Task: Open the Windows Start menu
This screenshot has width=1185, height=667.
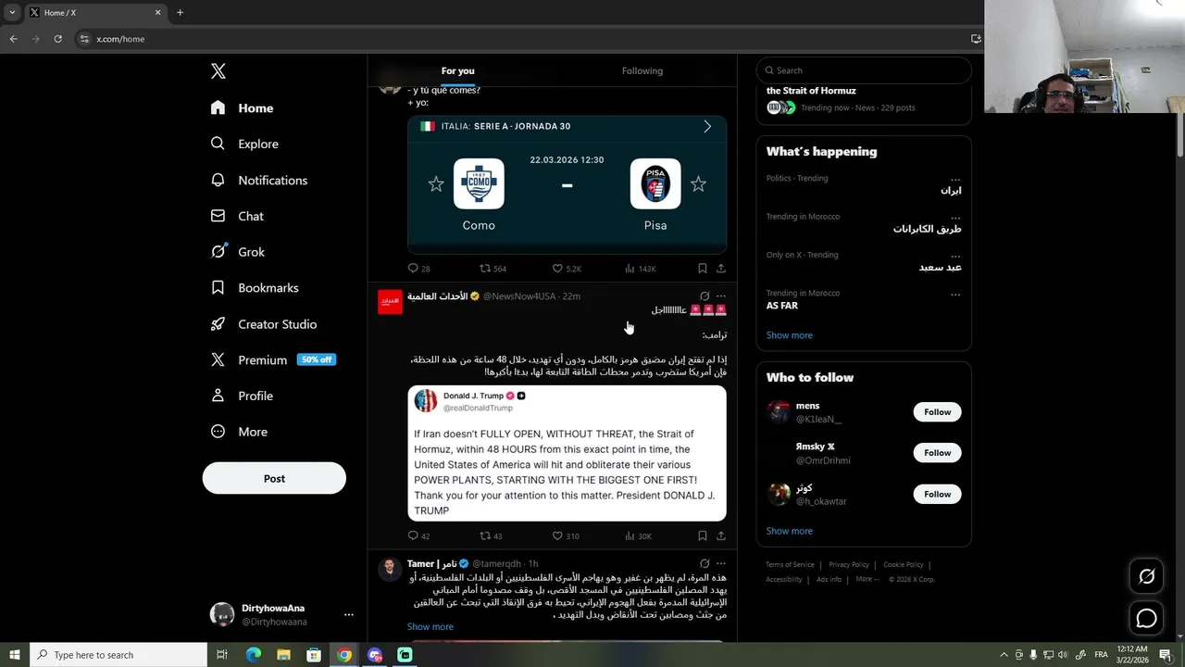Action: [15, 655]
